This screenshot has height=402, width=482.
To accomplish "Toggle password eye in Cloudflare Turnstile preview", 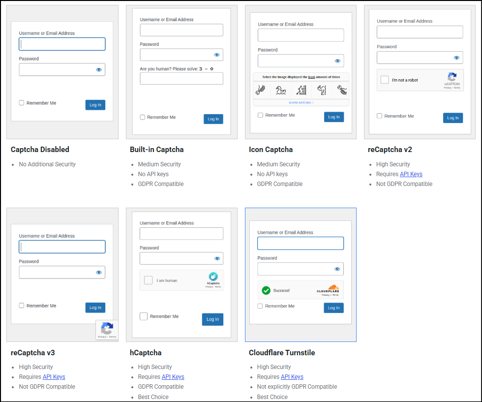I will click(x=337, y=269).
